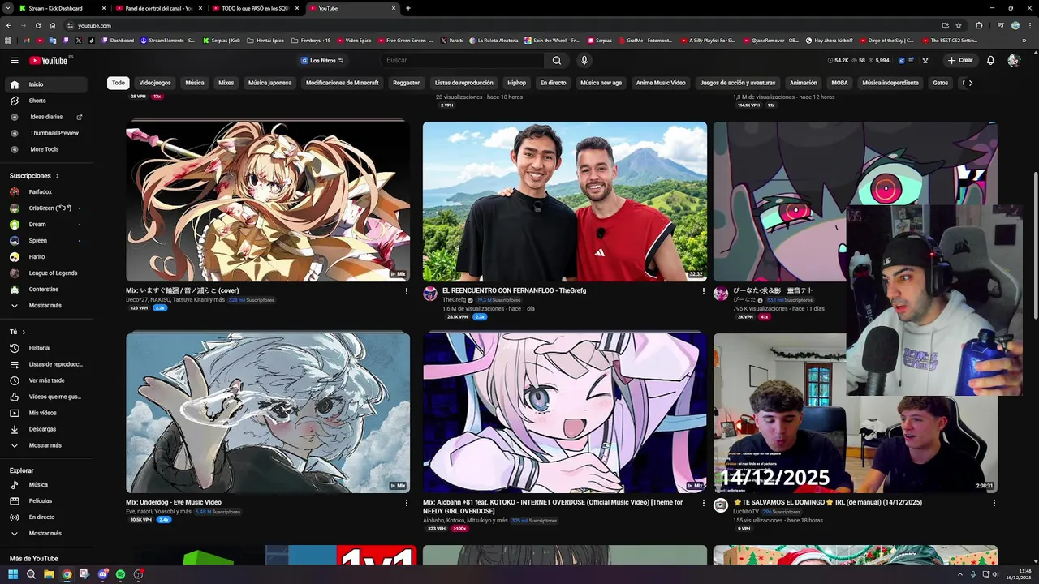
Task: Click the YouTube logo
Action: [49, 60]
